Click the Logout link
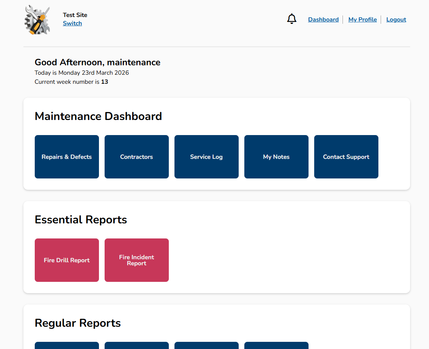This screenshot has height=349, width=429. pyautogui.click(x=396, y=19)
